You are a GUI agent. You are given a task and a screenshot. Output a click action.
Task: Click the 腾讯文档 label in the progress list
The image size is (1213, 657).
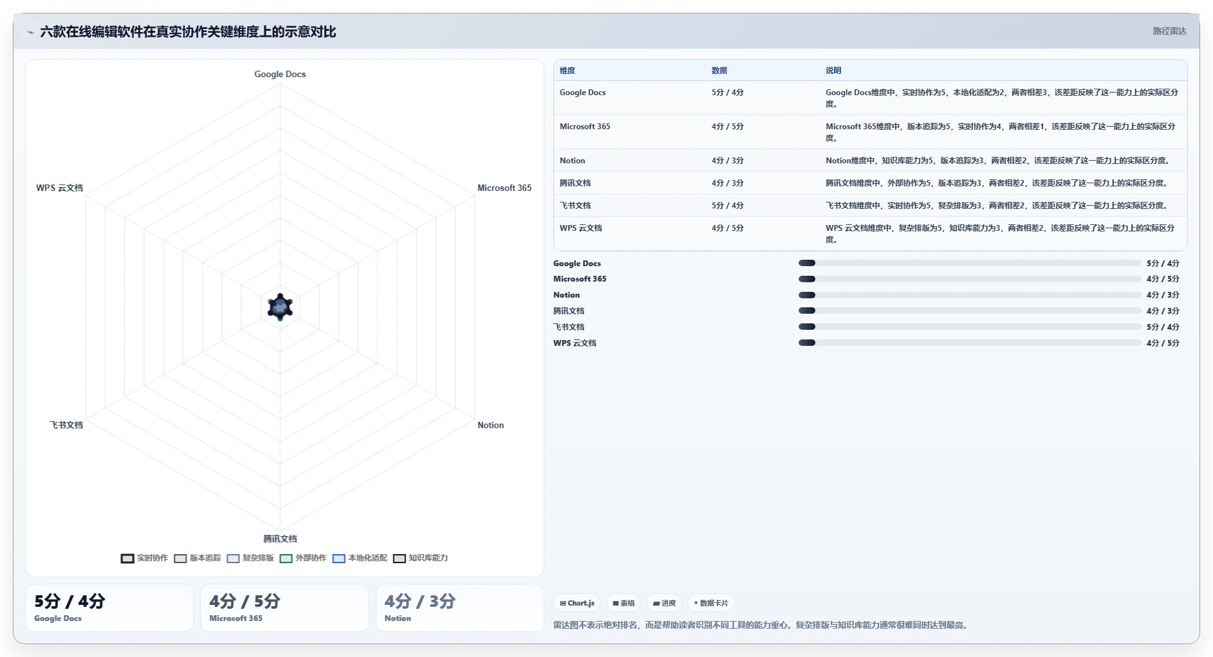point(569,311)
